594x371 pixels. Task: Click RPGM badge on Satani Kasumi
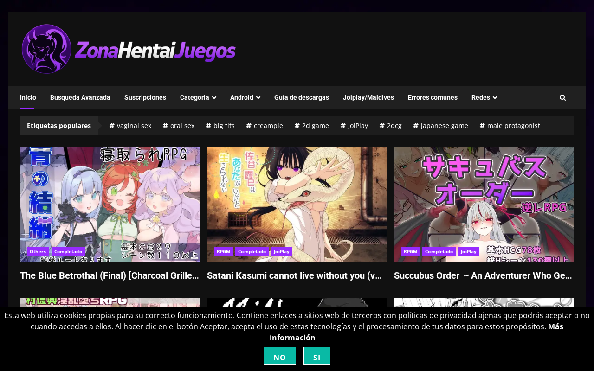tap(224, 251)
